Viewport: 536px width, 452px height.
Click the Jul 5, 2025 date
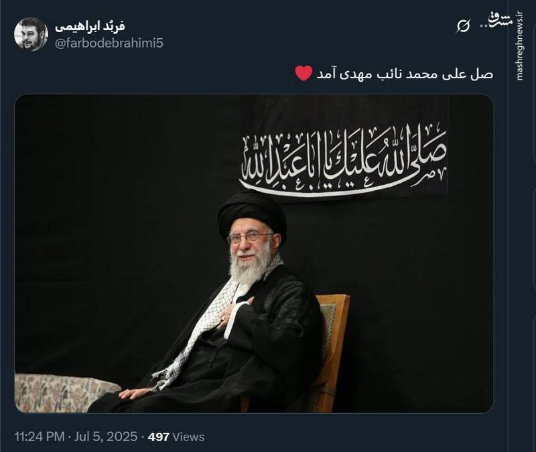(106, 437)
